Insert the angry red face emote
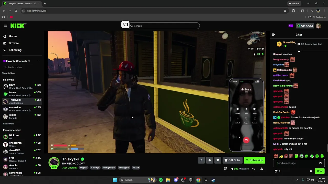This screenshot has height=184, width=328. pos(286,156)
